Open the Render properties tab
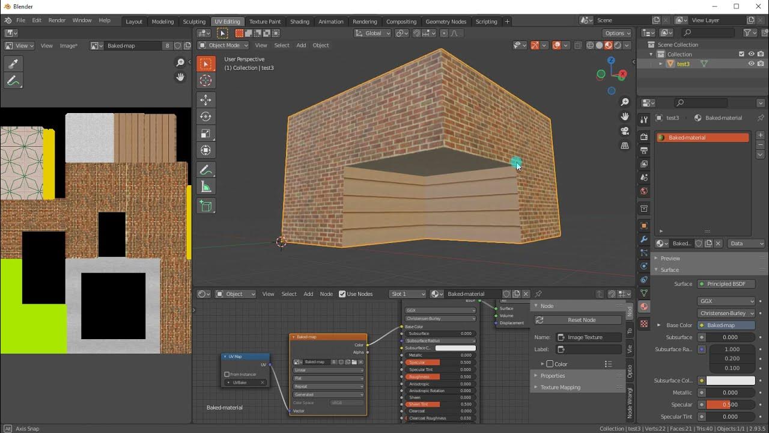Image resolution: width=769 pixels, height=433 pixels. tap(644, 137)
